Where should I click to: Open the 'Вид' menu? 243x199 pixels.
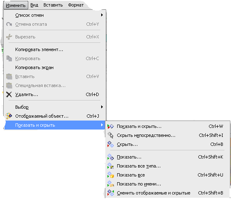tap(34, 5)
